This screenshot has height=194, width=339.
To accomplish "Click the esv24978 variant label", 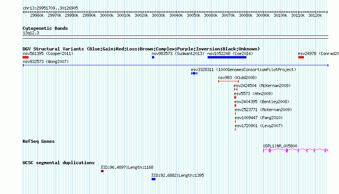I will [x=318, y=53].
